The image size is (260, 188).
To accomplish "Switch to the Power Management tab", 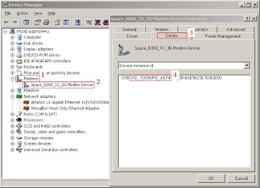I will pyautogui.click(x=223, y=36).
